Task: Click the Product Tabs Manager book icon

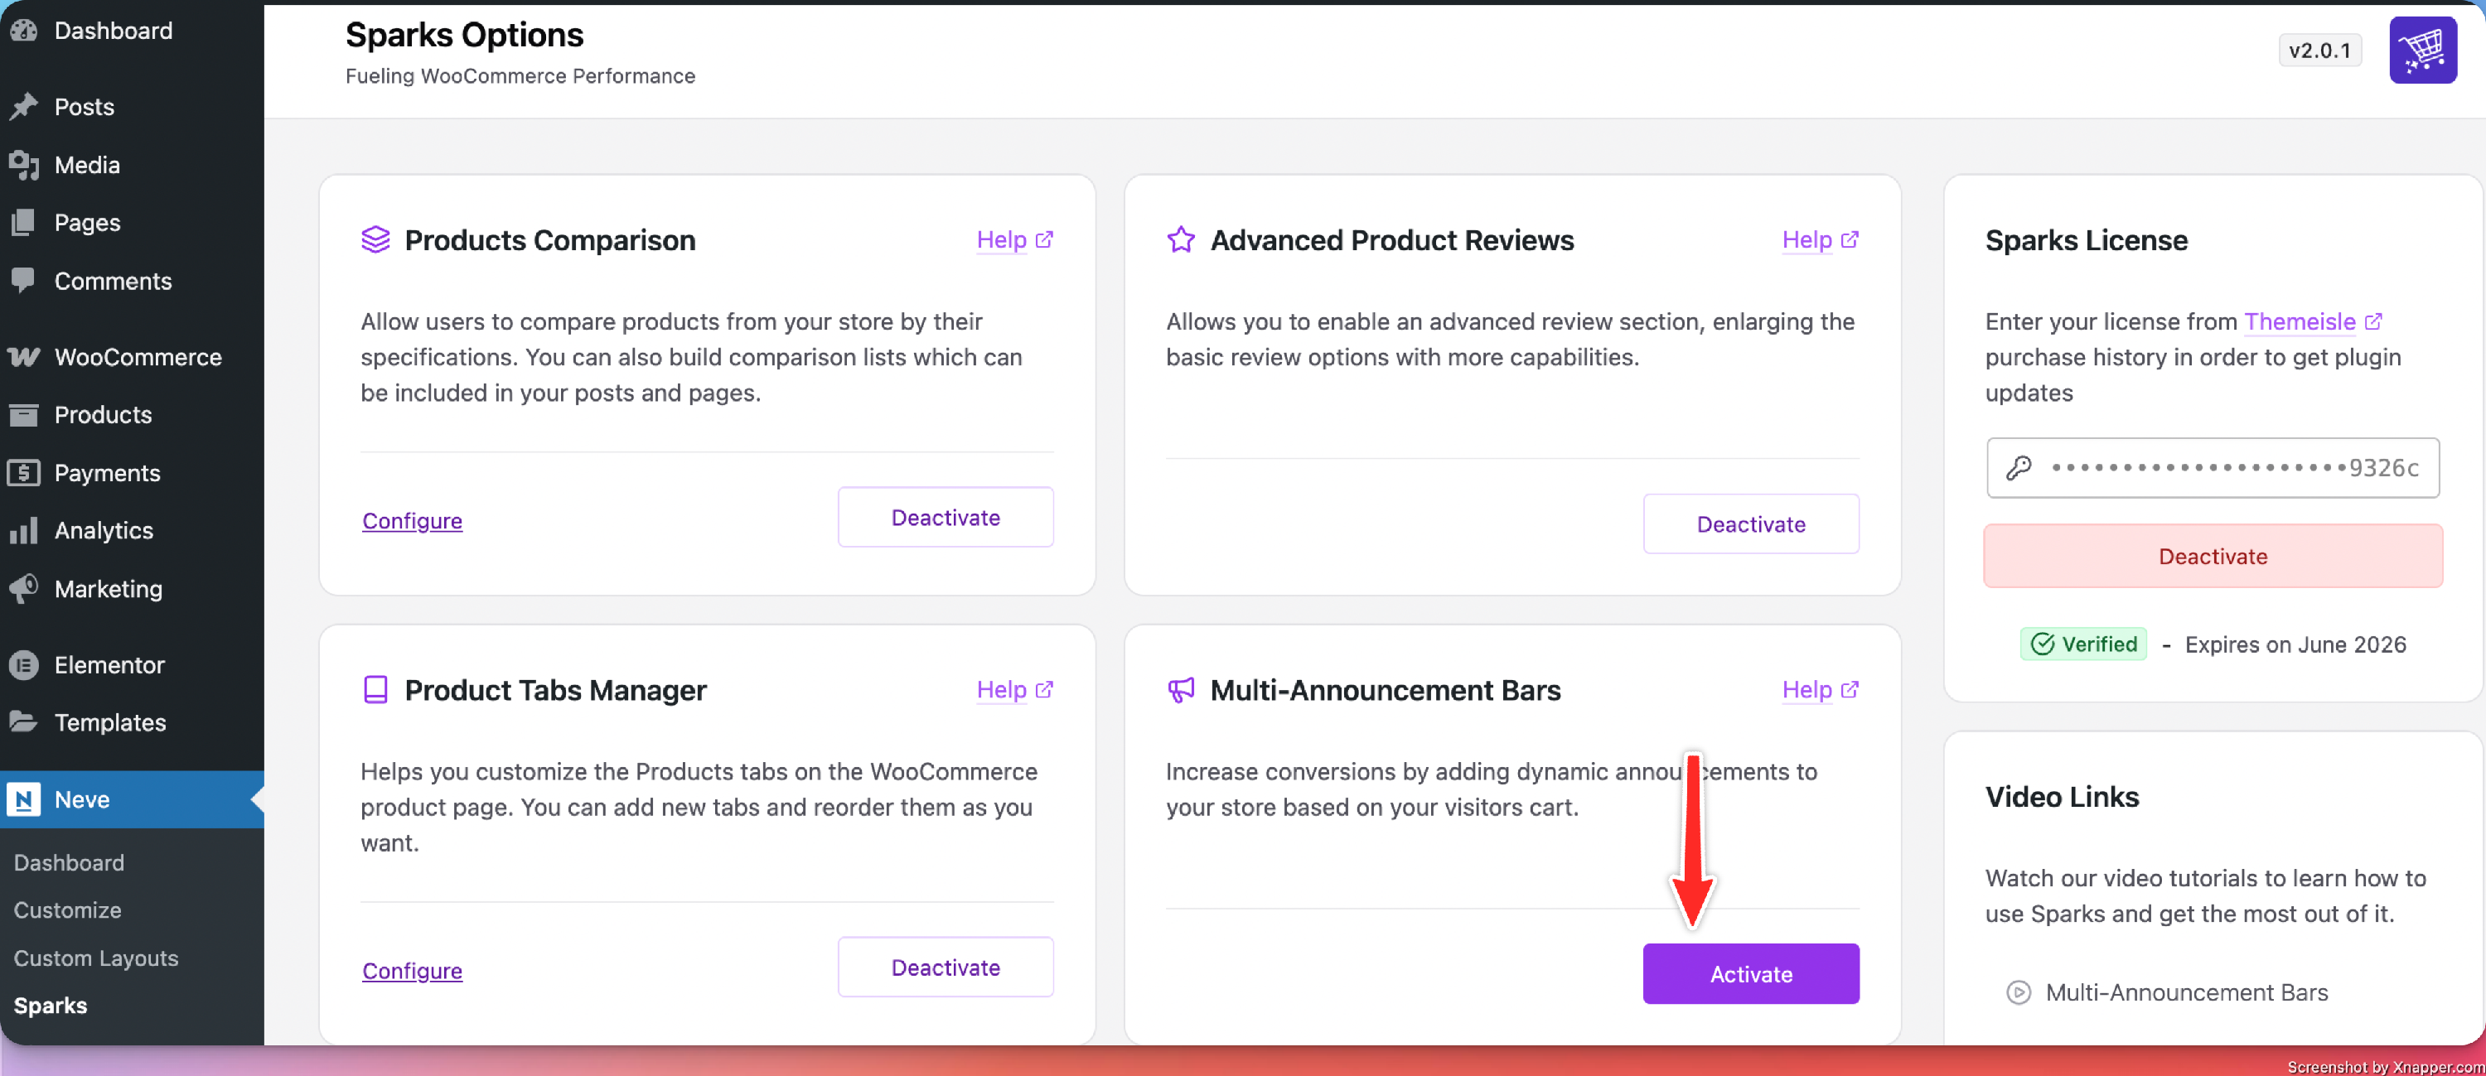Action: click(375, 690)
